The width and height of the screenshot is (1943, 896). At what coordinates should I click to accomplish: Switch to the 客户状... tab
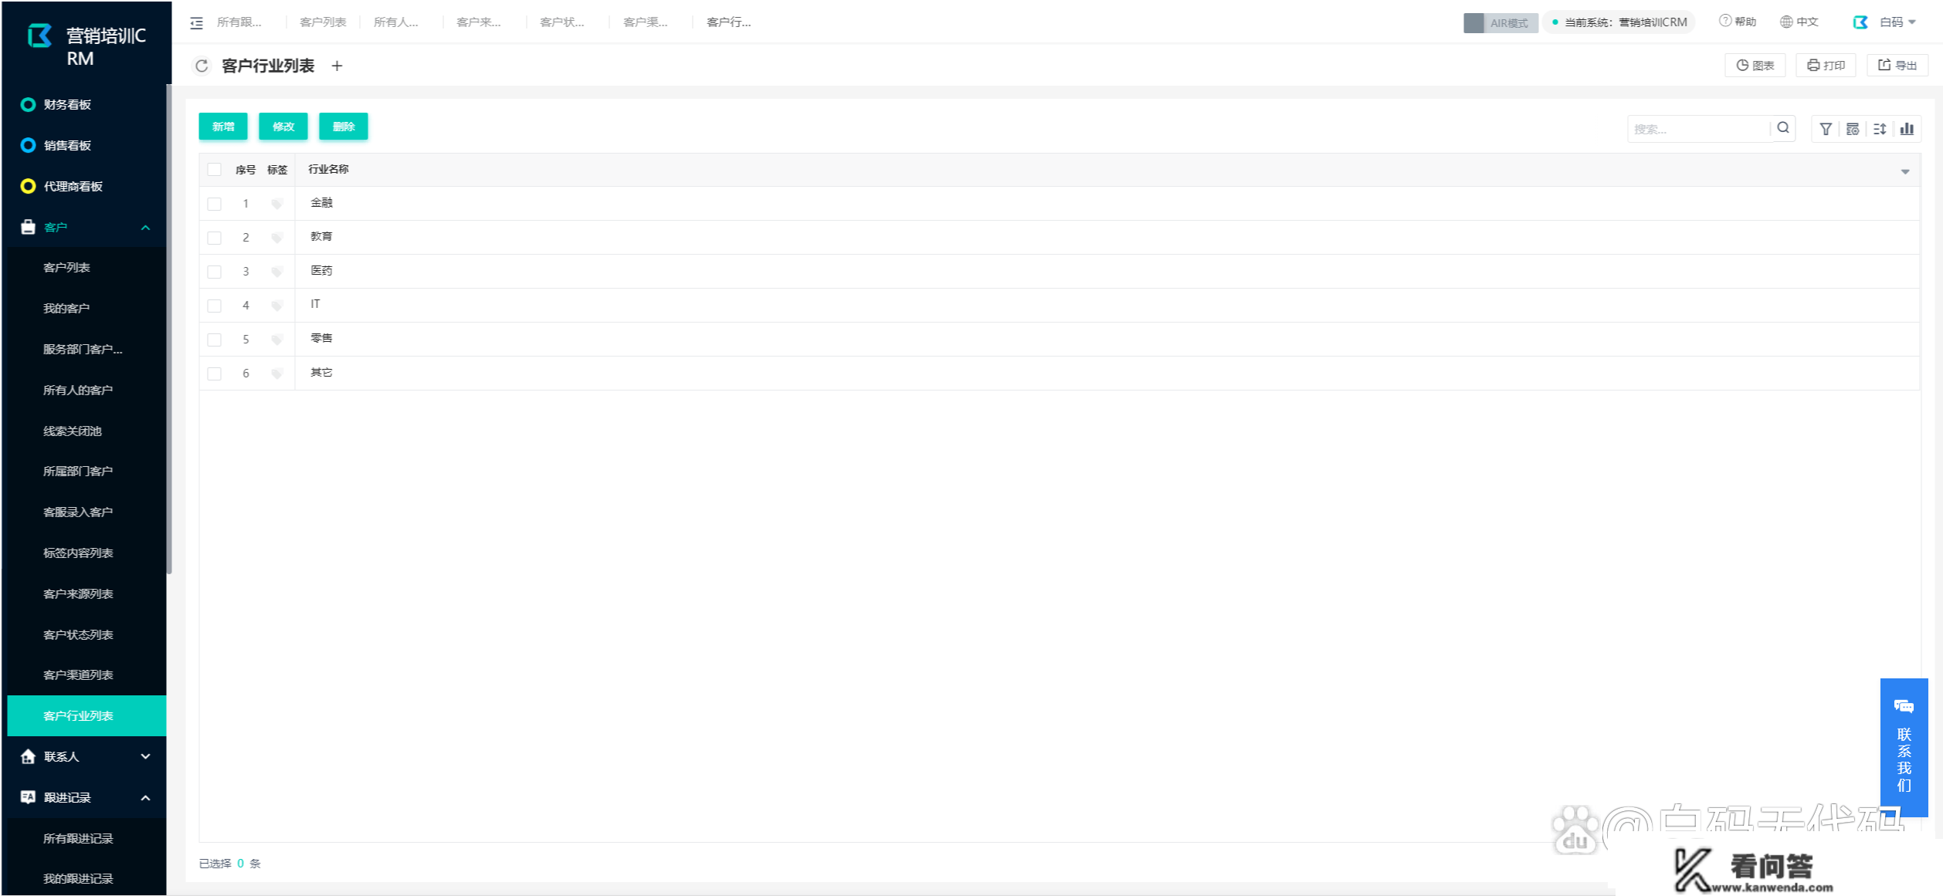point(562,22)
